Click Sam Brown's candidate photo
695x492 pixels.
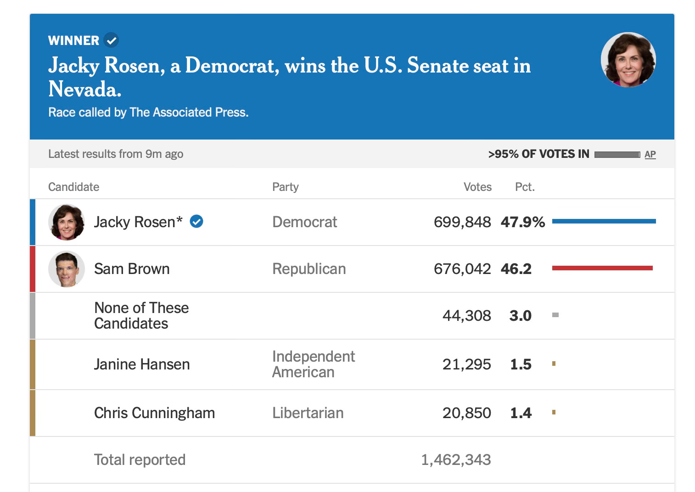(67, 269)
